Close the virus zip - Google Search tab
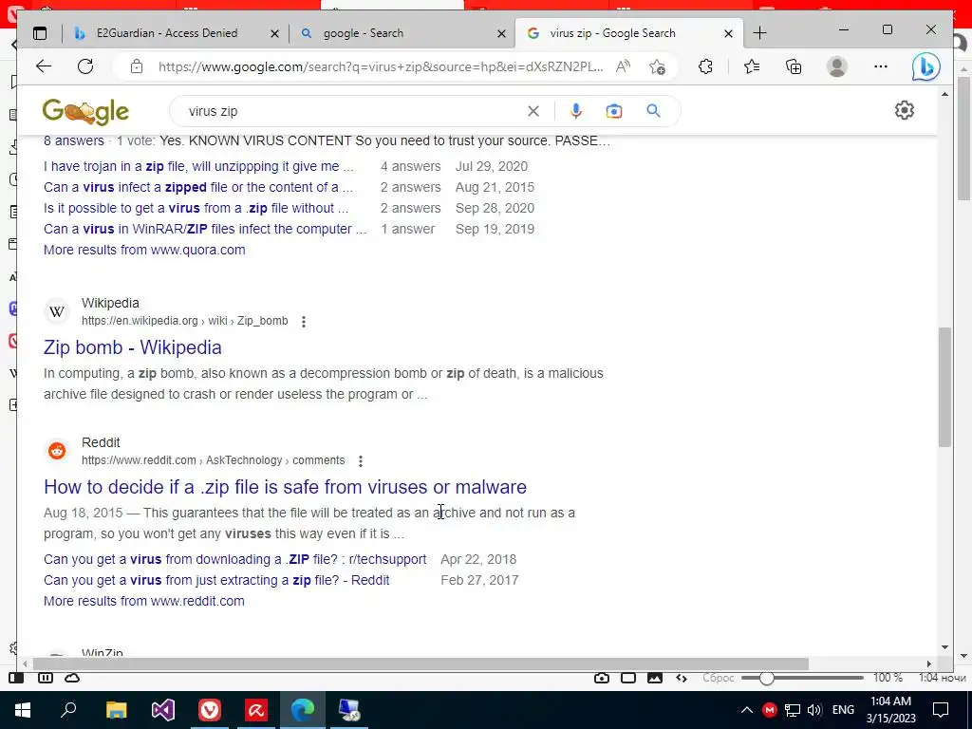This screenshot has height=729, width=972. pos(728,33)
